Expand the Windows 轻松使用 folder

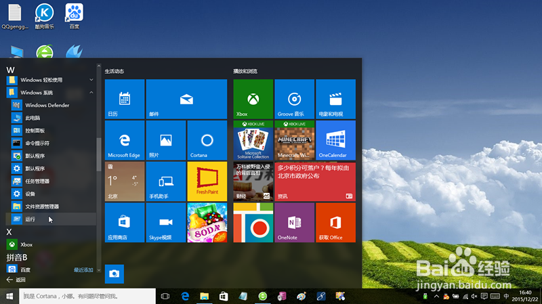[50, 80]
